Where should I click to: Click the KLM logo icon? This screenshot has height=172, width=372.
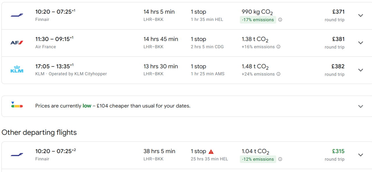point(17,70)
